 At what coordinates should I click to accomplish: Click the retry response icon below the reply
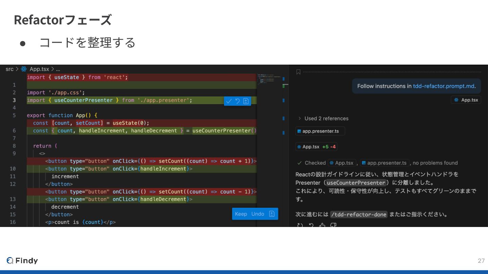[300, 225]
